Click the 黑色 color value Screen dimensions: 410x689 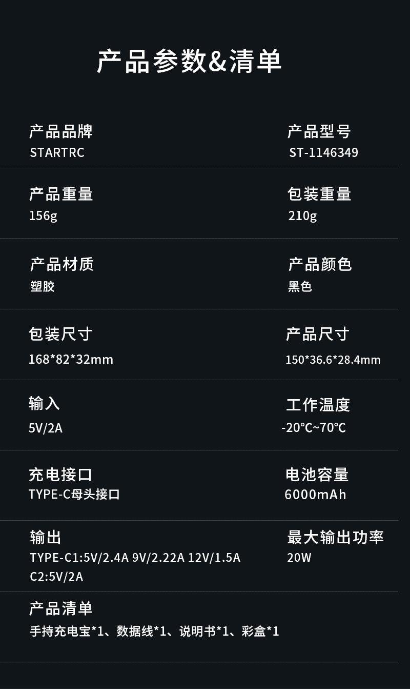[300, 286]
